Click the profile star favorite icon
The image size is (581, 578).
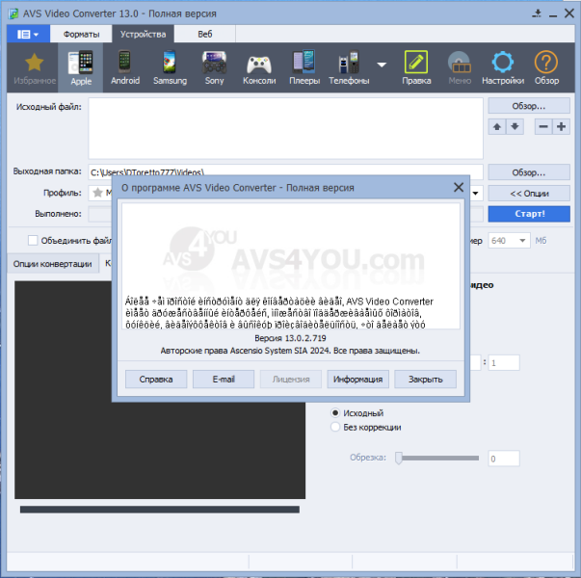97,193
